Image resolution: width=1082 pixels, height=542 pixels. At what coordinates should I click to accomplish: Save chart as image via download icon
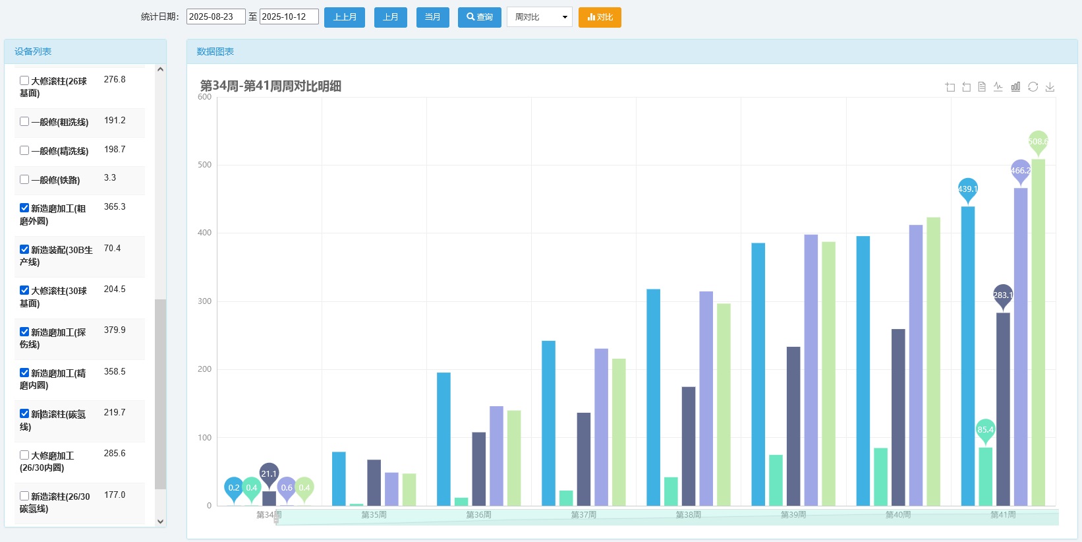1050,87
